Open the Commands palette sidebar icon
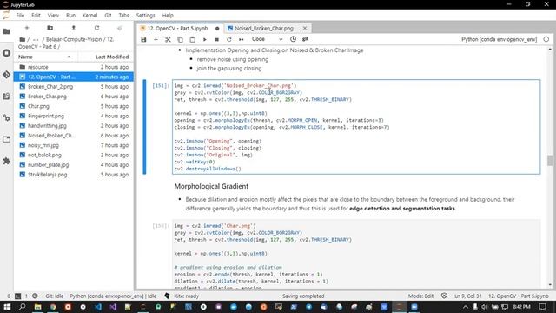Screen dimensions: 556x313 [6, 97]
